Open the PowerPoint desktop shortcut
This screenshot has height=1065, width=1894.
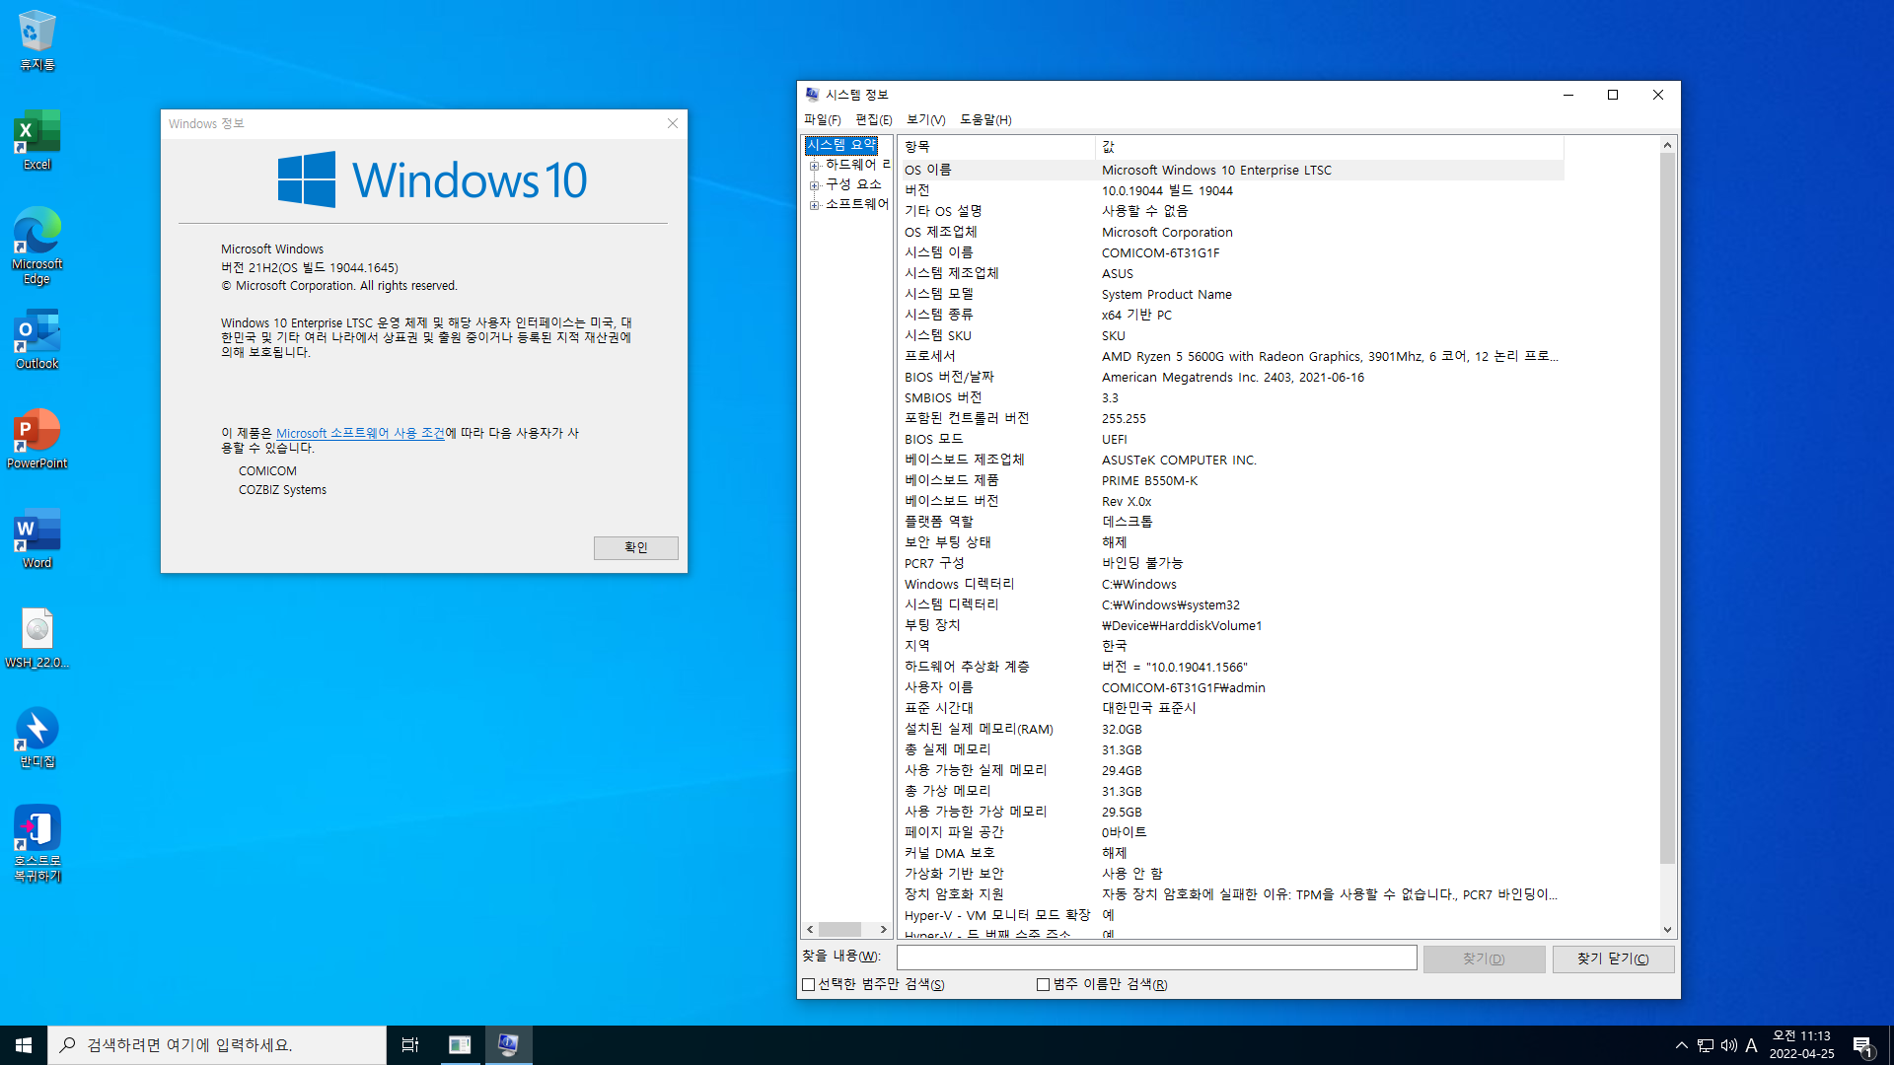[x=37, y=439]
